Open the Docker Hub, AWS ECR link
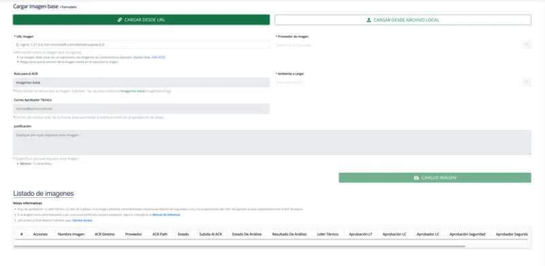 pyautogui.click(x=149, y=57)
